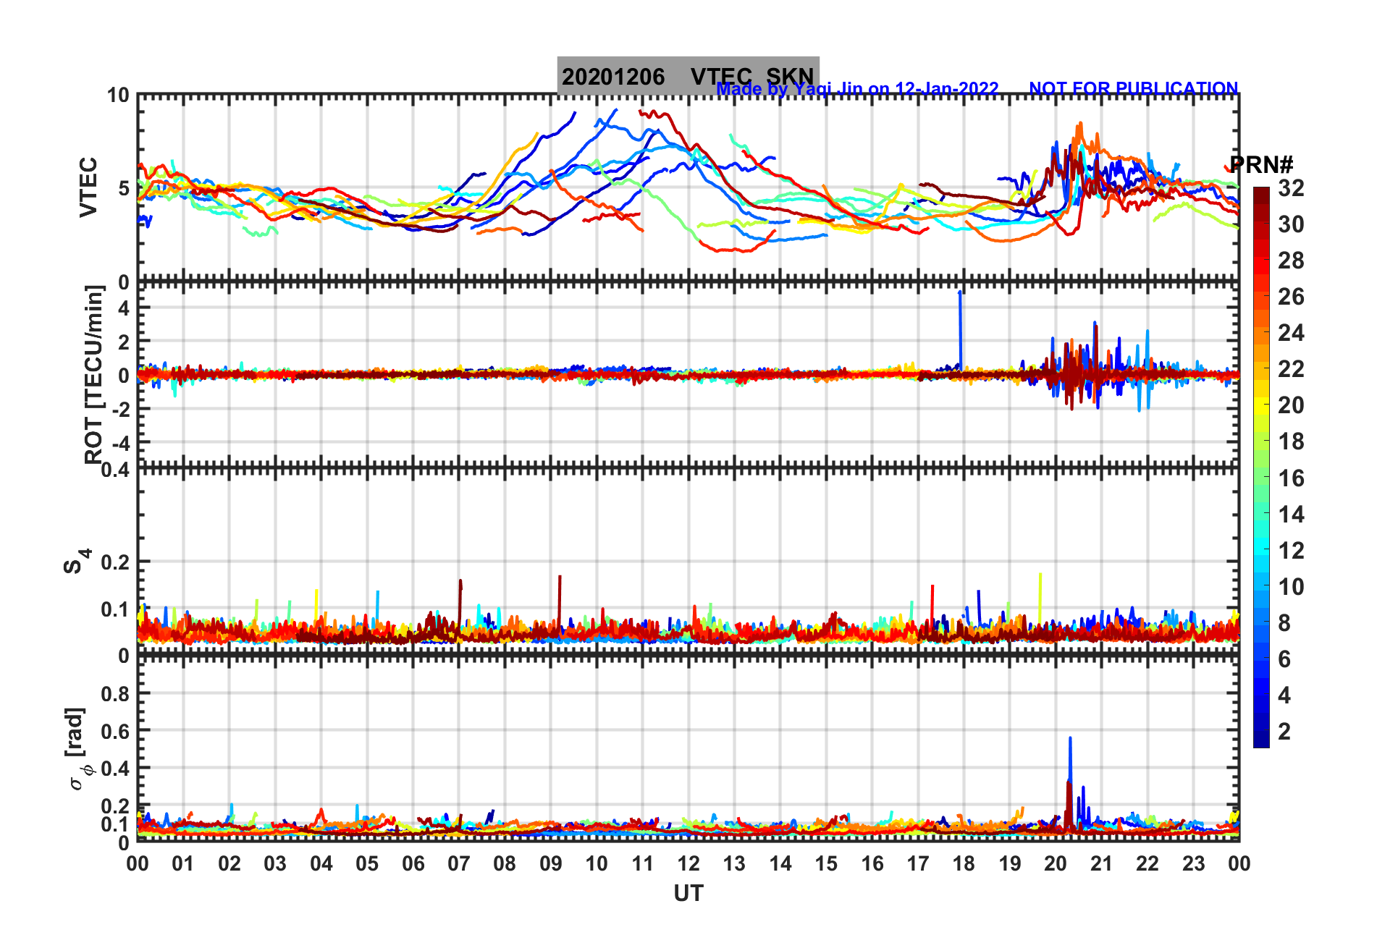
Task: Click the yellow segment of the PRN colorbar
Action: click(x=1261, y=405)
